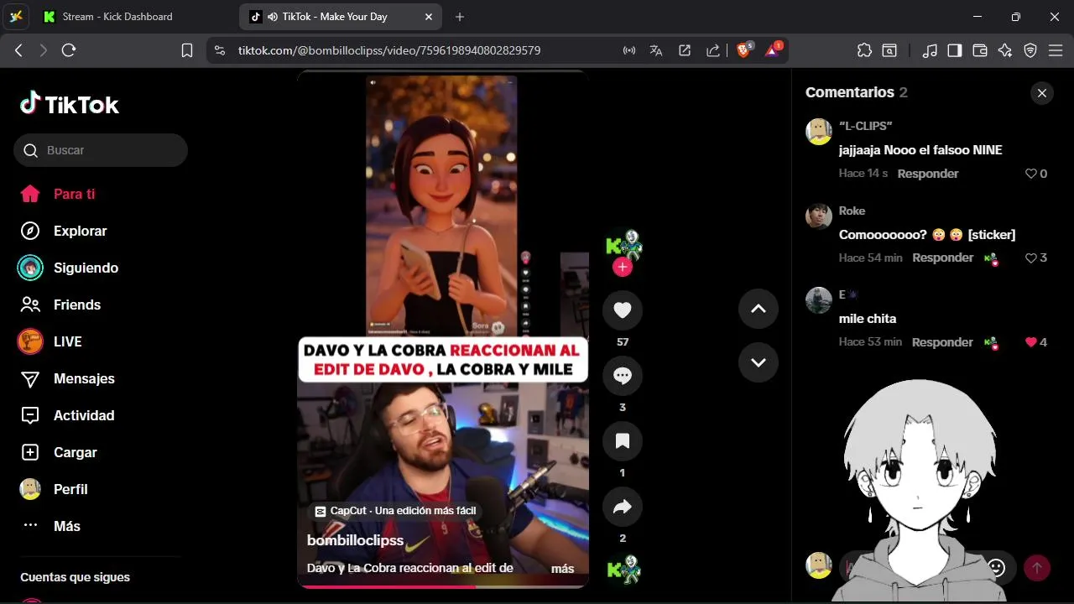Open the Leo AI sparkle icon
Viewport: 1074px width, 604px height.
tap(1005, 50)
